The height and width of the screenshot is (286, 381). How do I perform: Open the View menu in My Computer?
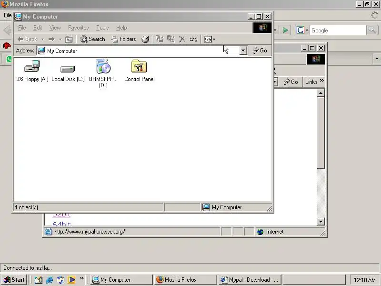click(x=55, y=28)
